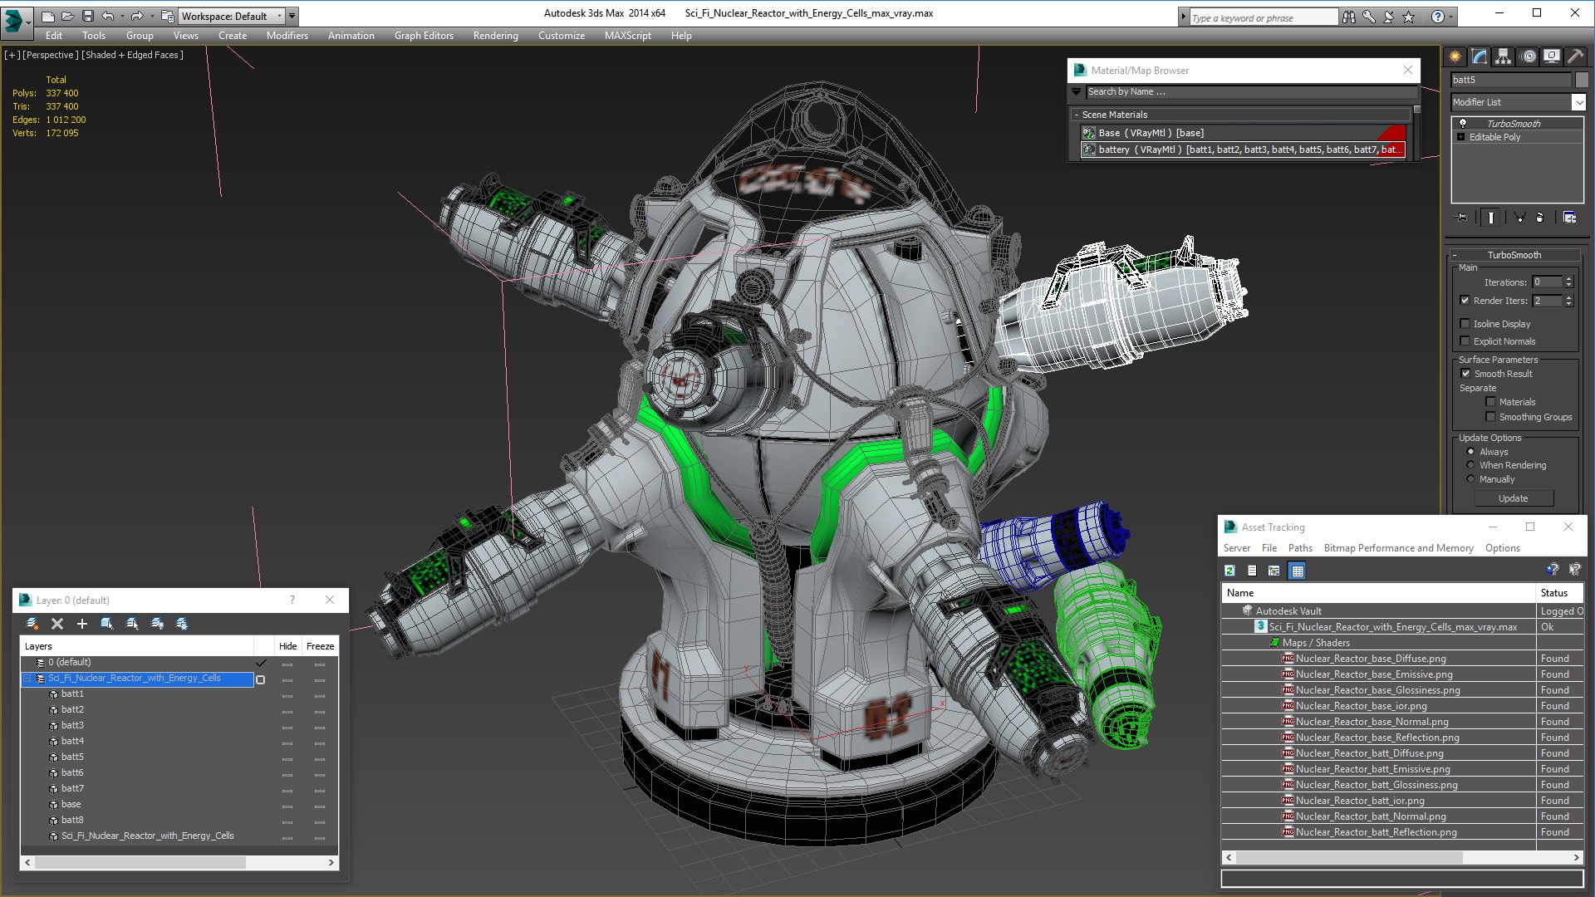Click table view icon in Asset Tracking
This screenshot has height=897, width=1595.
1297,571
